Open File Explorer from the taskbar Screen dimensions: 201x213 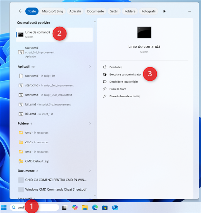(85, 207)
